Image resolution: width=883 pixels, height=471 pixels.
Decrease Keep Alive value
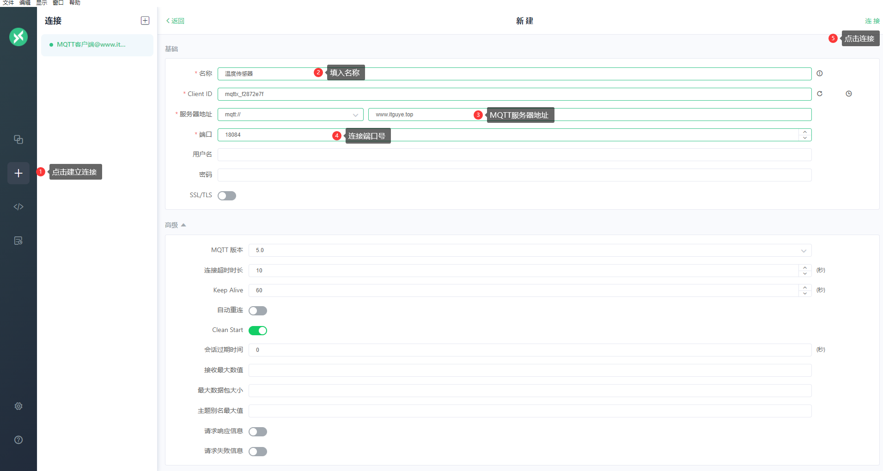click(x=805, y=293)
